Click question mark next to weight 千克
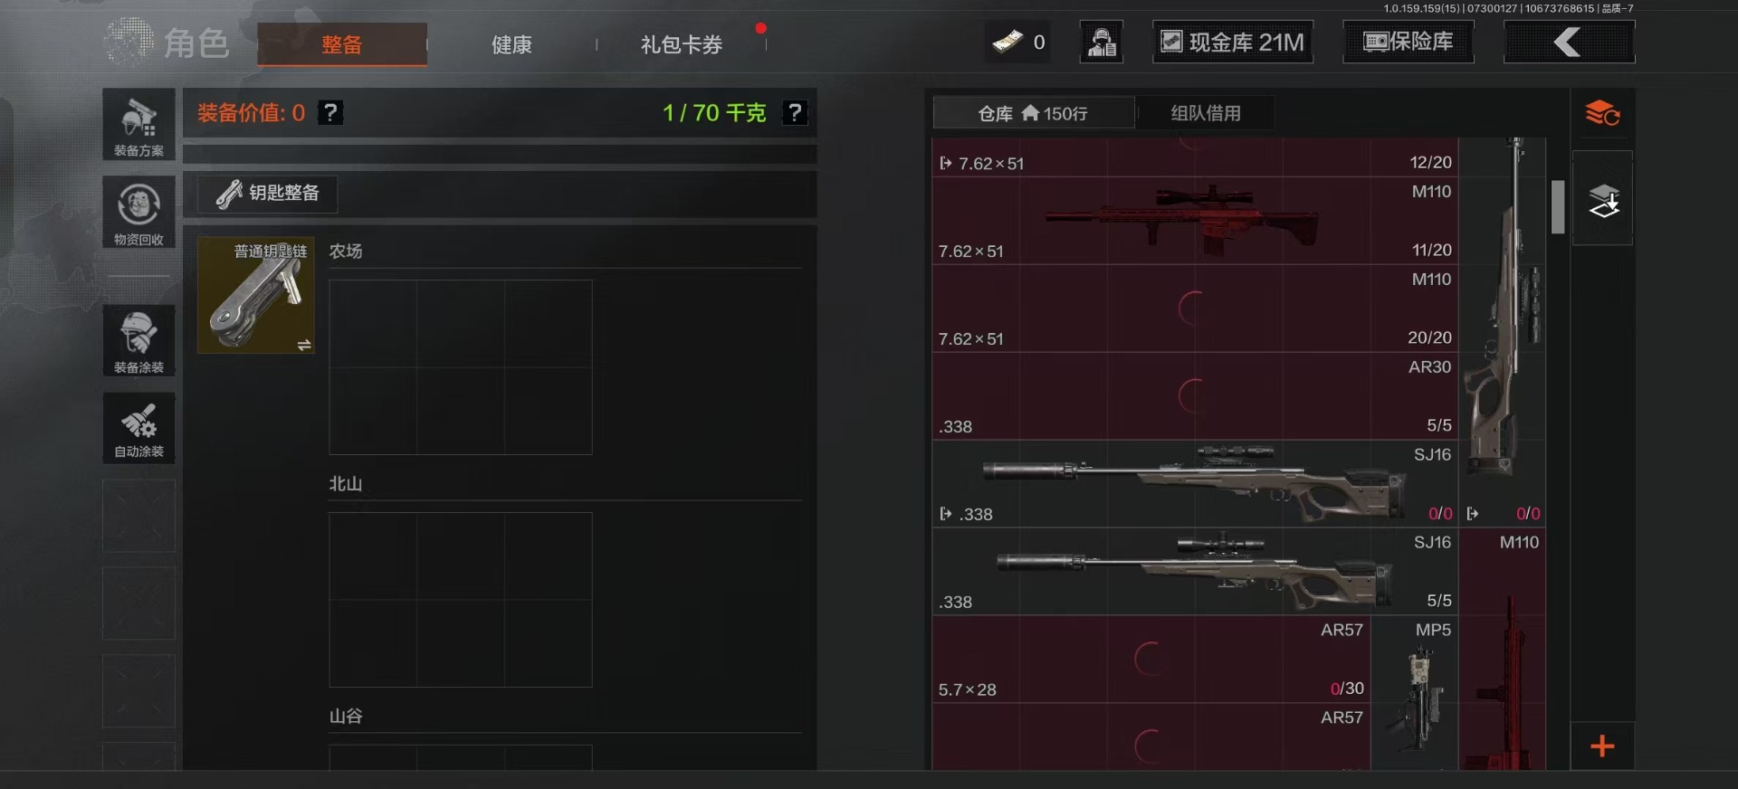The width and height of the screenshot is (1738, 789). [795, 113]
